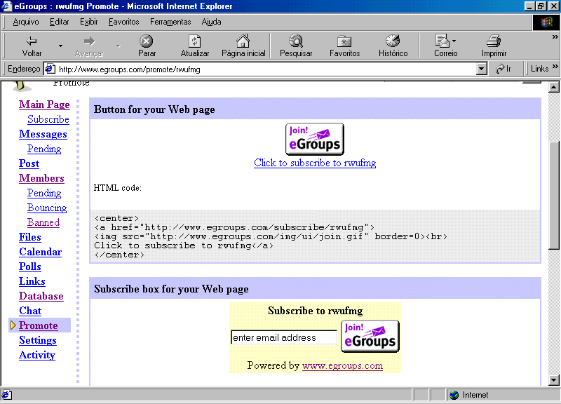Click the 'Subscribe to rwufmg' heading
561x404 pixels.
tap(315, 311)
